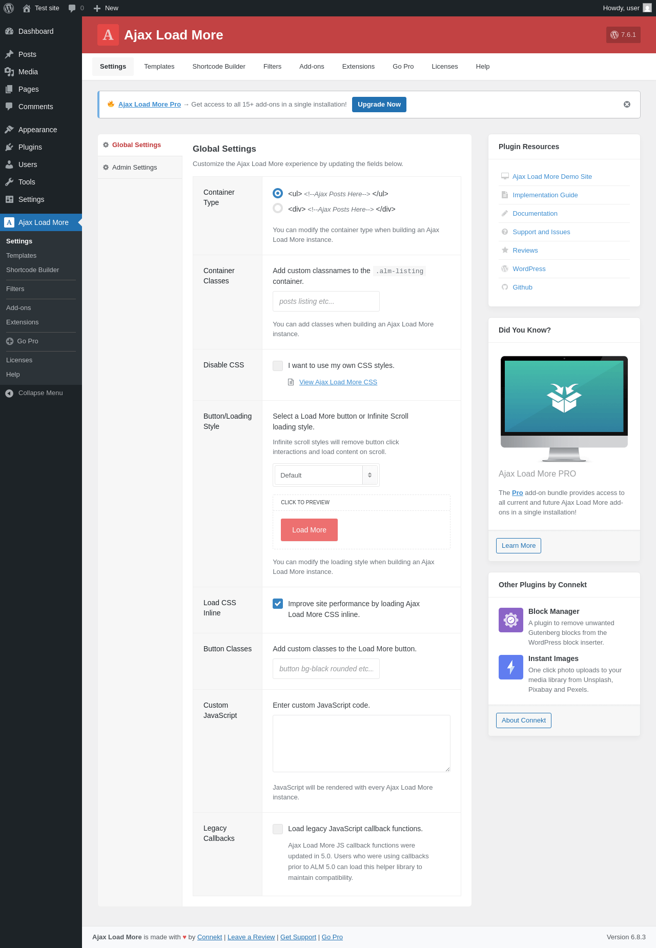Click the Custom JavaScript textarea
656x948 pixels.
tap(361, 744)
